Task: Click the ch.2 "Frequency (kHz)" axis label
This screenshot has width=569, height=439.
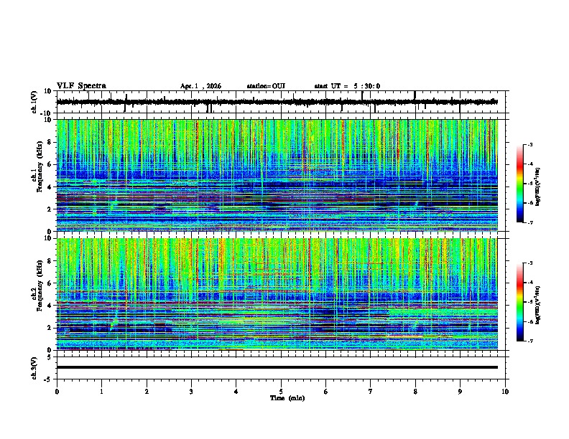Action: tap(40, 285)
